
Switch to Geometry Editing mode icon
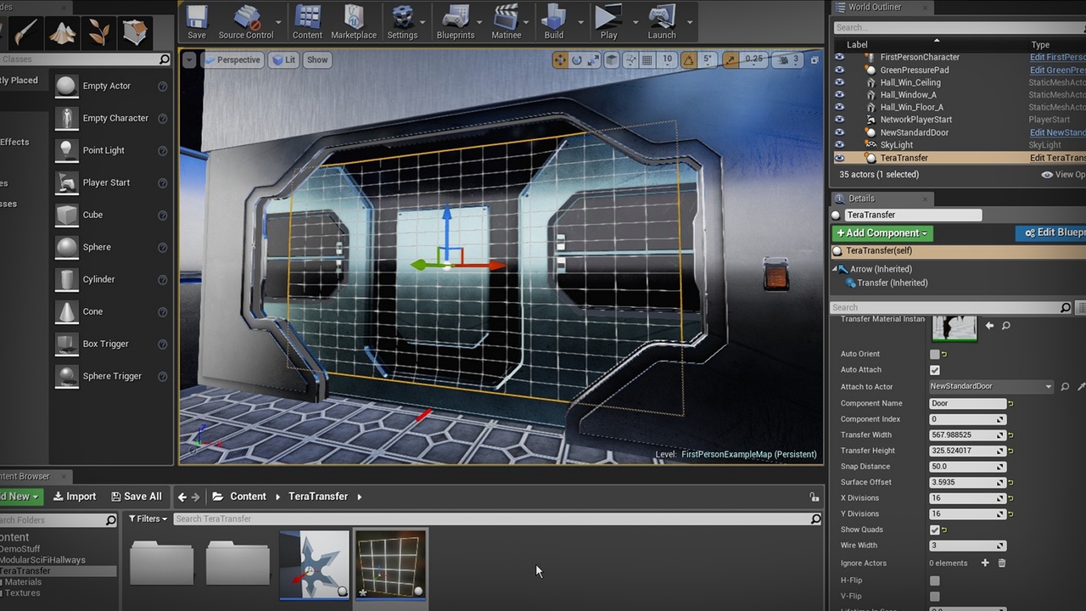click(x=136, y=32)
